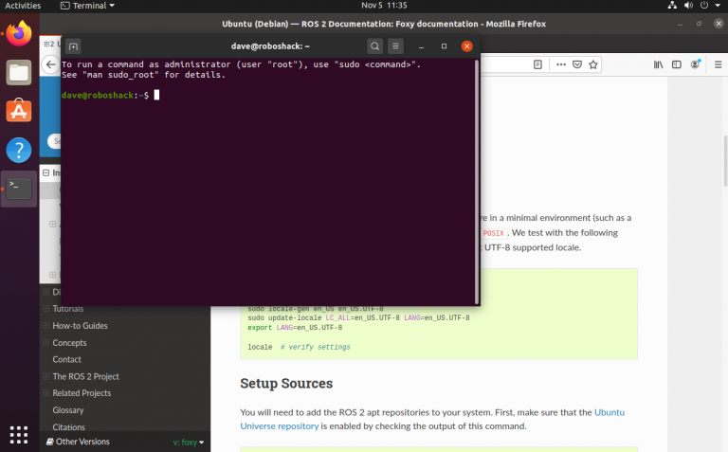Bookmark this page with the star
The width and height of the screenshot is (728, 452).
(x=592, y=65)
